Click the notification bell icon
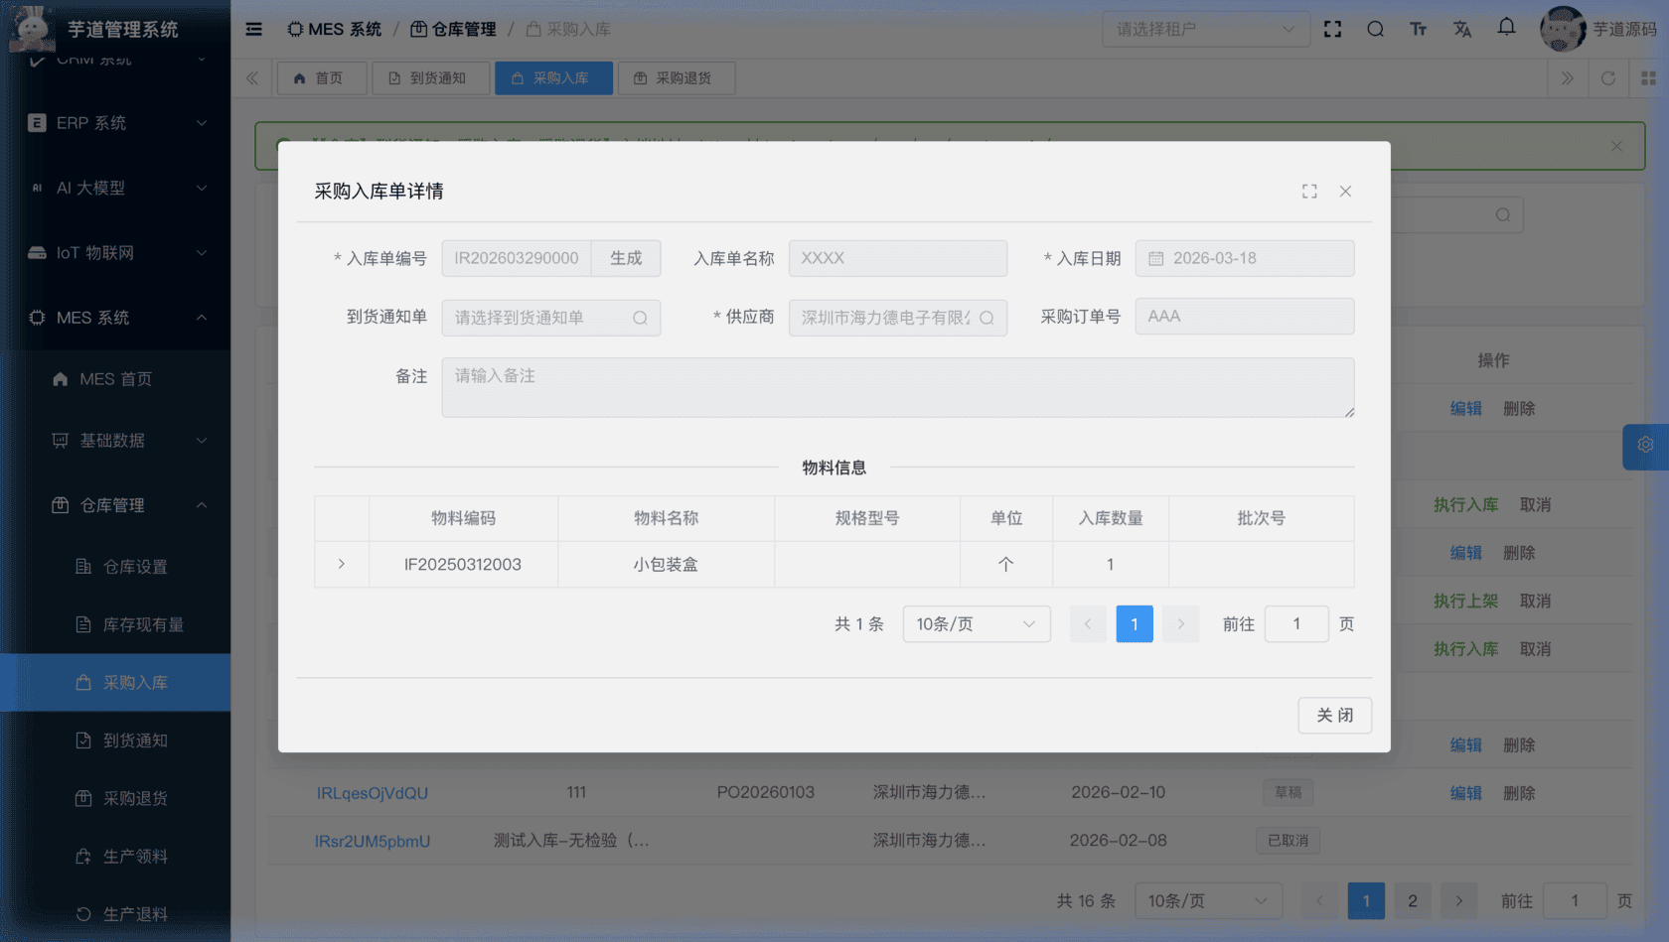This screenshot has width=1669, height=942. pyautogui.click(x=1506, y=28)
